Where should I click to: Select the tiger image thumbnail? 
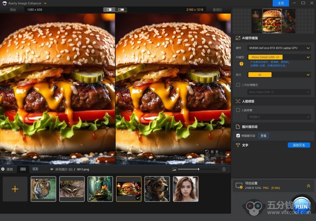[44, 189]
